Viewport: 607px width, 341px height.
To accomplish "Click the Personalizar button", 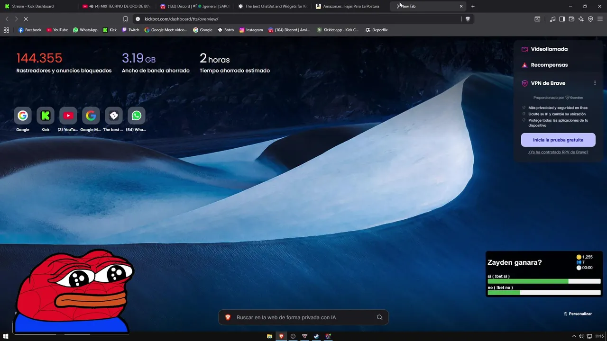I will pos(578,314).
